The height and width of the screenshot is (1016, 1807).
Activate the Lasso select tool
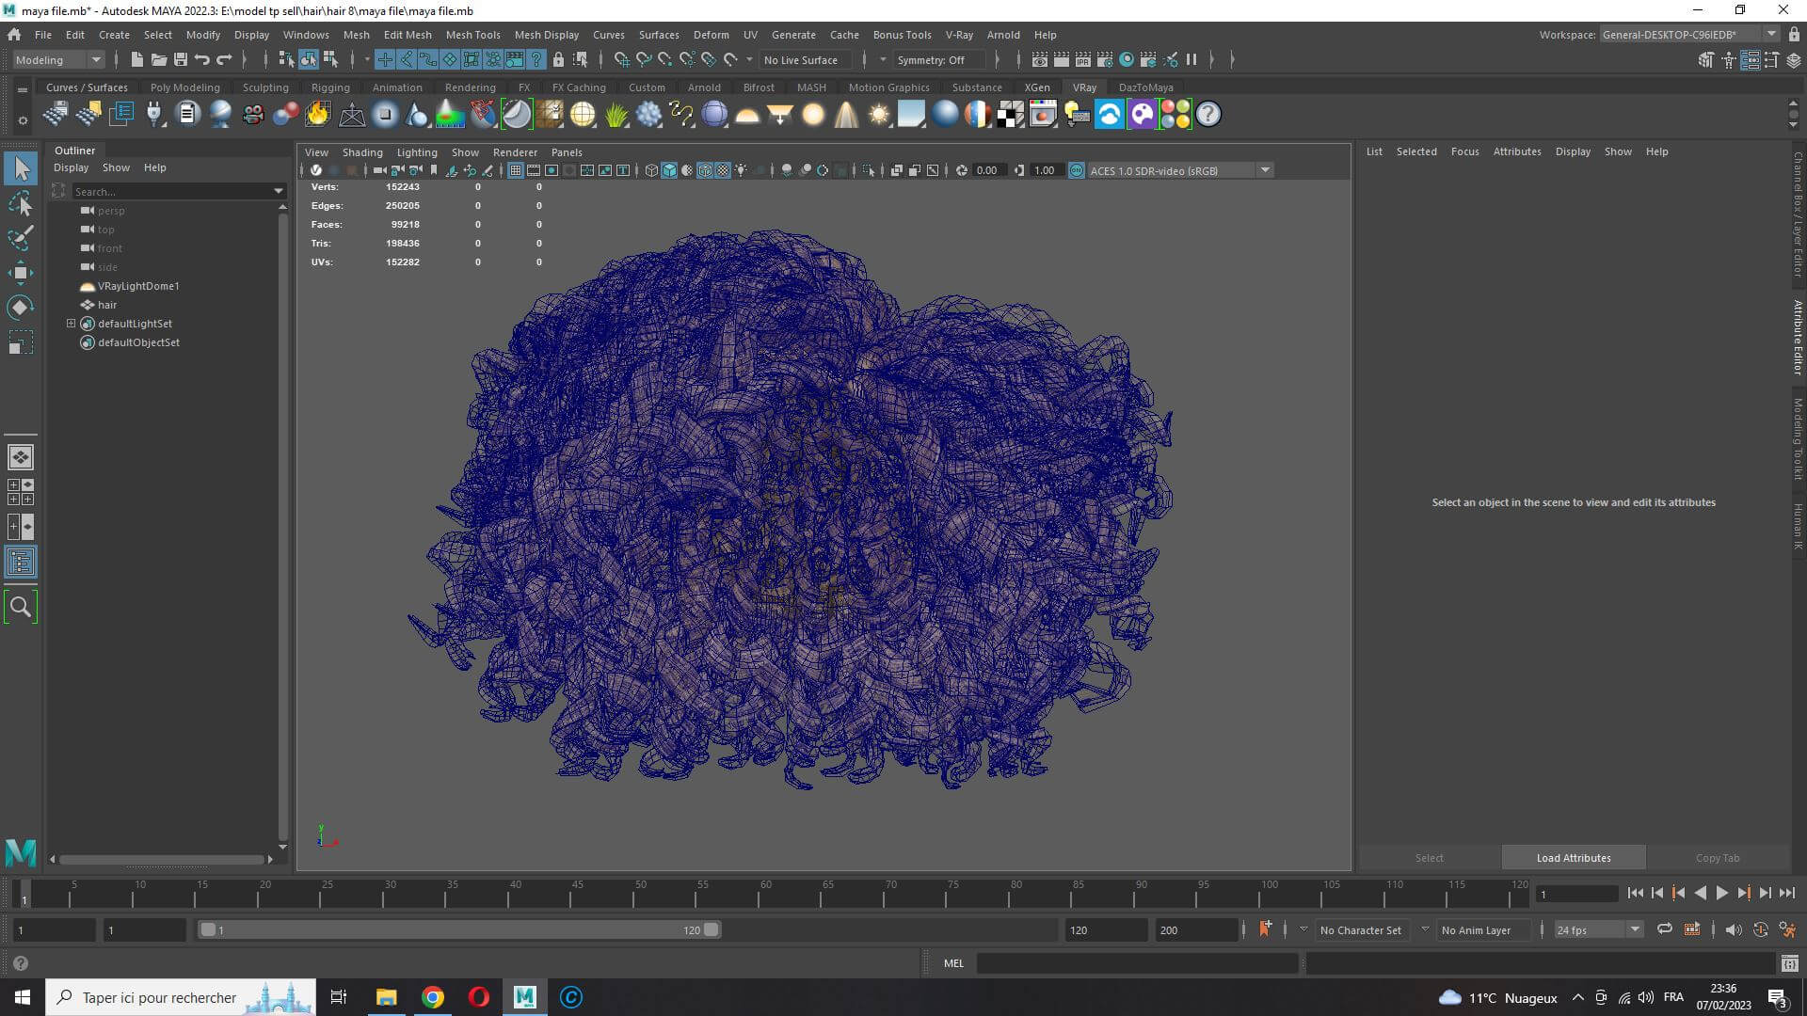(20, 203)
